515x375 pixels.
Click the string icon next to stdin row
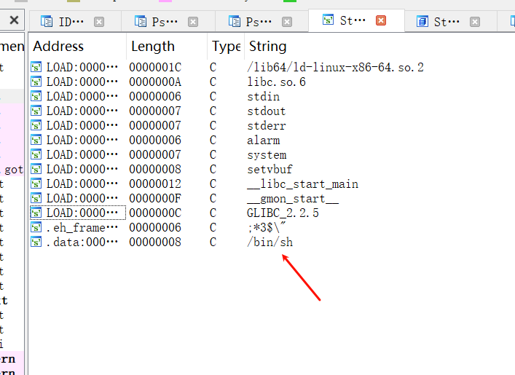coord(36,96)
